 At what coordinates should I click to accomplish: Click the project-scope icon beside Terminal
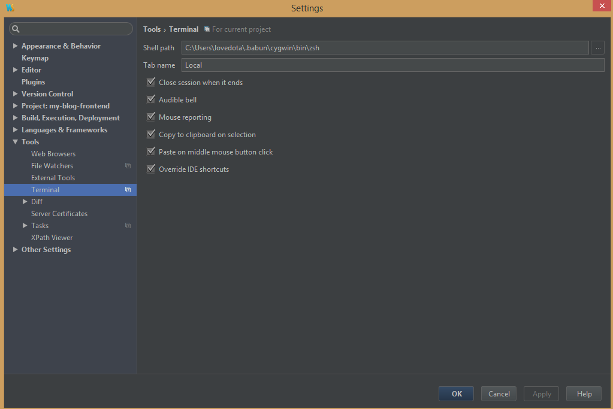click(x=128, y=189)
